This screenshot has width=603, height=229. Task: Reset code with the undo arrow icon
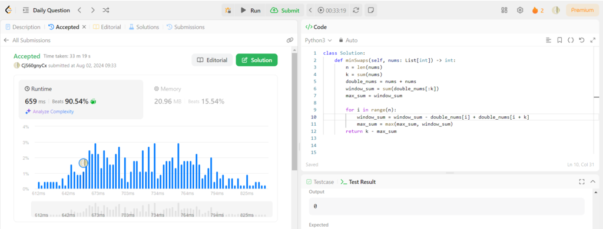[582, 41]
